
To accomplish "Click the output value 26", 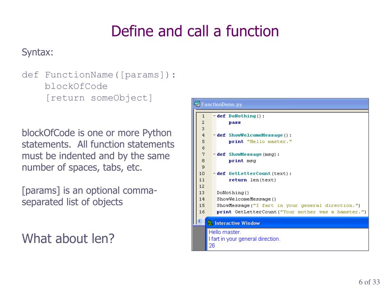I will (212, 245).
